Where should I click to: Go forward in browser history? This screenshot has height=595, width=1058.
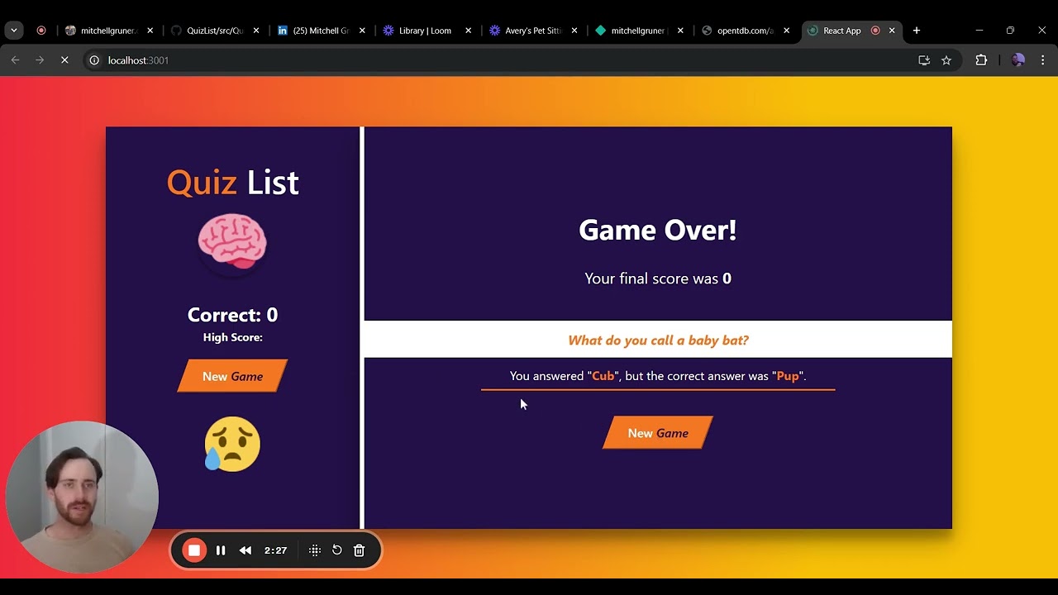(40, 60)
